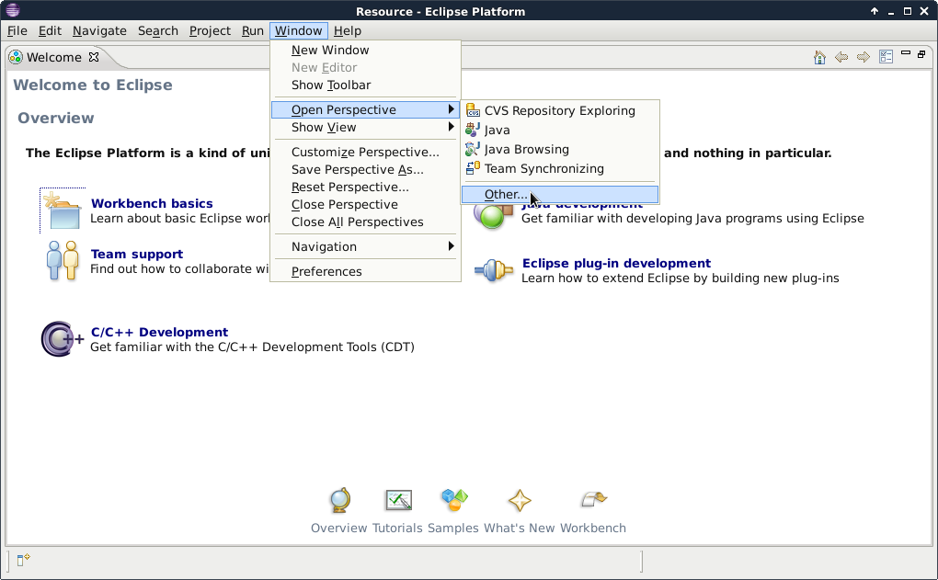Open the Navigate menu

tap(99, 30)
